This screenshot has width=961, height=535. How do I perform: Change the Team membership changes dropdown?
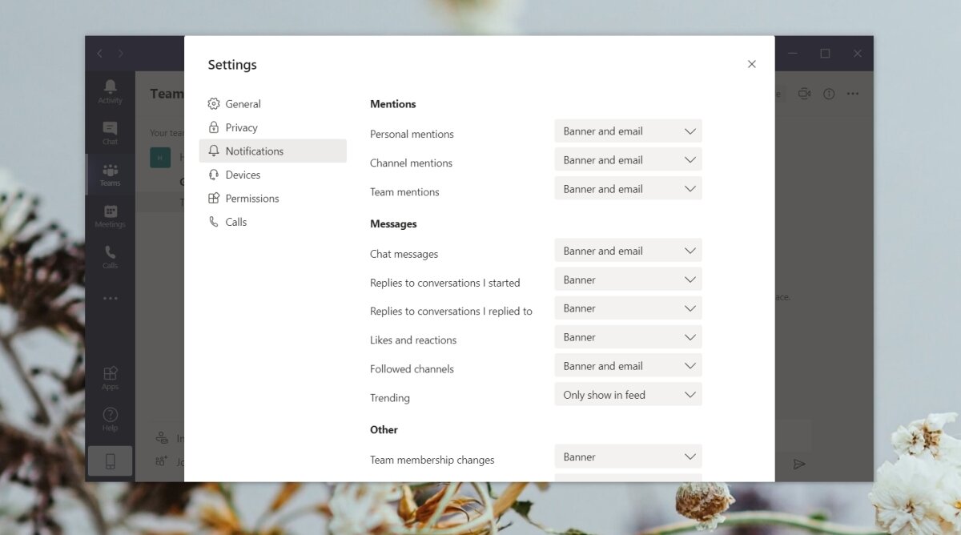(628, 457)
